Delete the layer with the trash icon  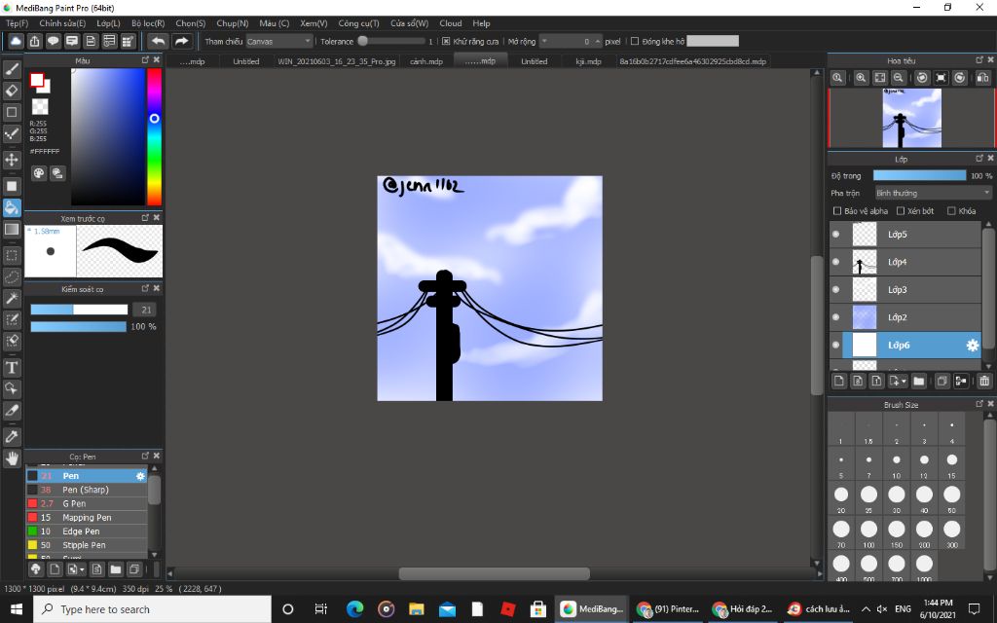[984, 381]
